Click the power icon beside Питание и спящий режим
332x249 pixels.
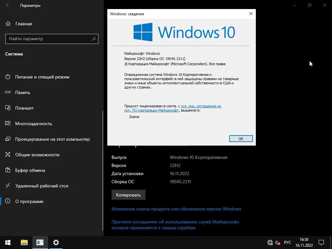(8, 77)
